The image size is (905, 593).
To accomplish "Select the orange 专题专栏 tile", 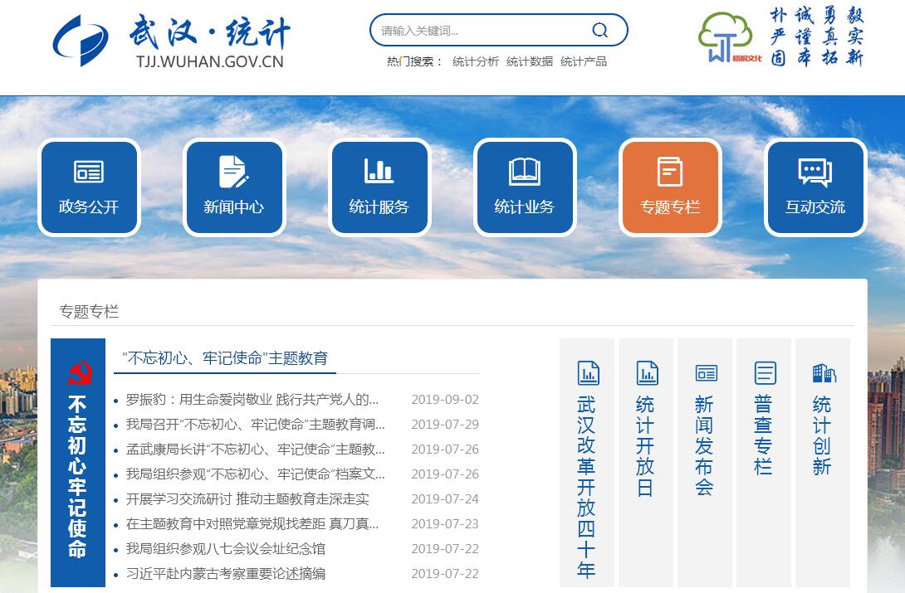I will [x=670, y=187].
